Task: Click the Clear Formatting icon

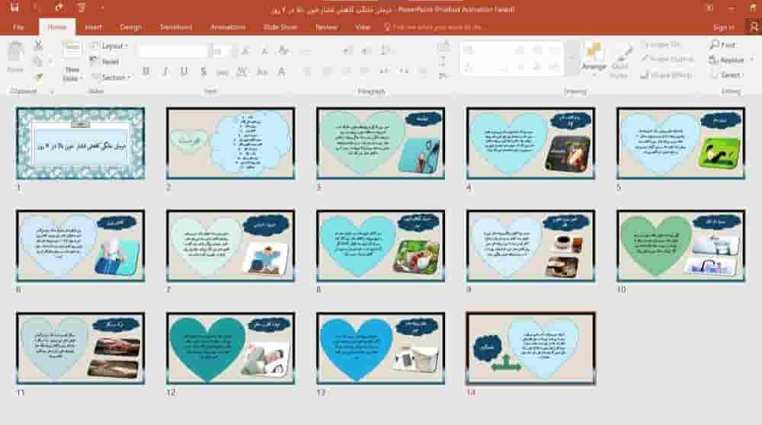Action: point(283,50)
